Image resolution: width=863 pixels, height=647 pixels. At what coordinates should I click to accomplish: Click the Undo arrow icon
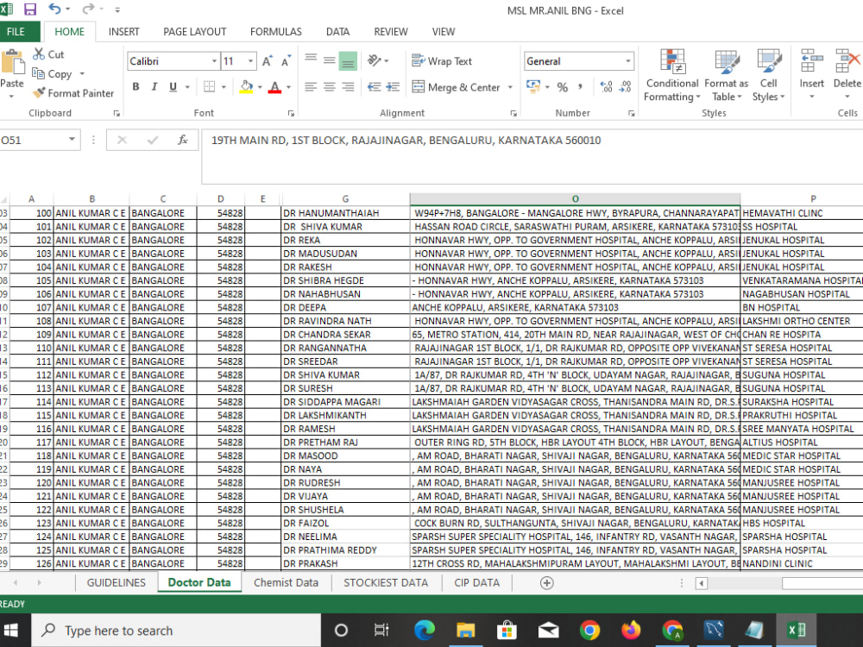point(55,9)
